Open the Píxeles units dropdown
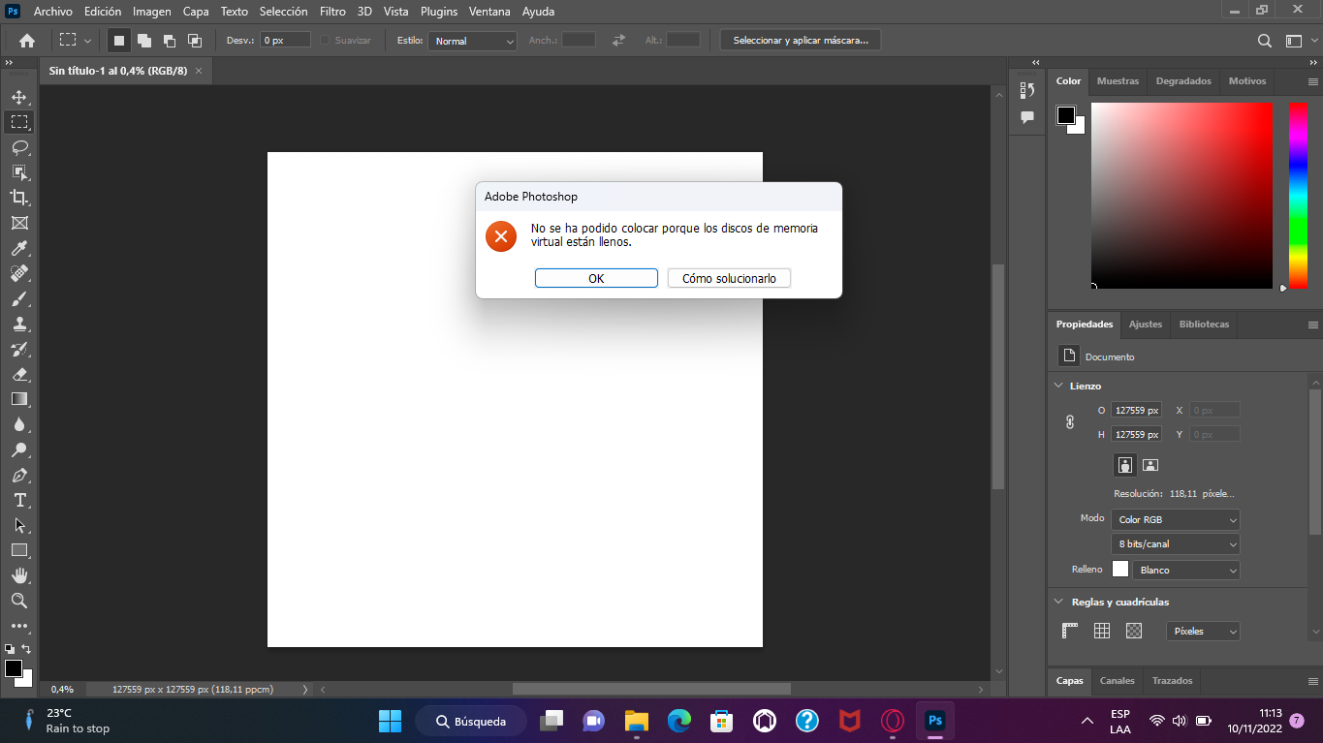Screen dimensions: 1323x743 1202,631
